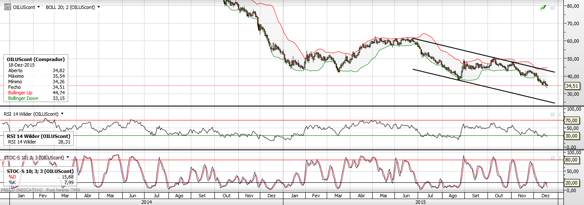The image size is (584, 205).
Task: Expand the STOC-S 10; 3; 3 dropdown
Action: (68, 158)
